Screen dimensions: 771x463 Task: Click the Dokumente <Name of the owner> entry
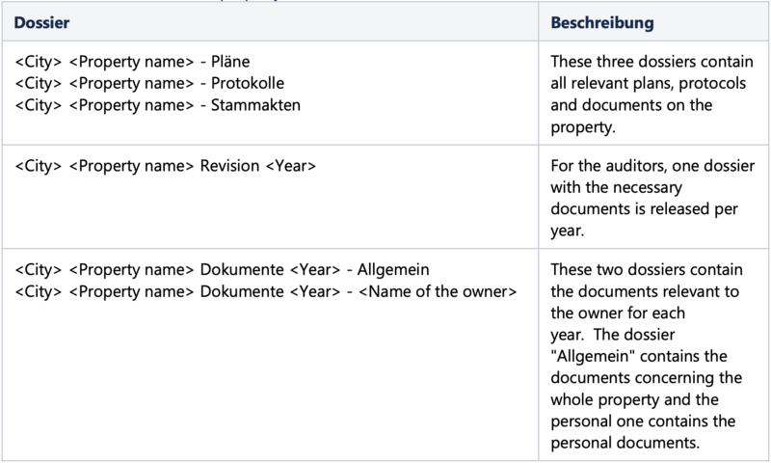[266, 291]
